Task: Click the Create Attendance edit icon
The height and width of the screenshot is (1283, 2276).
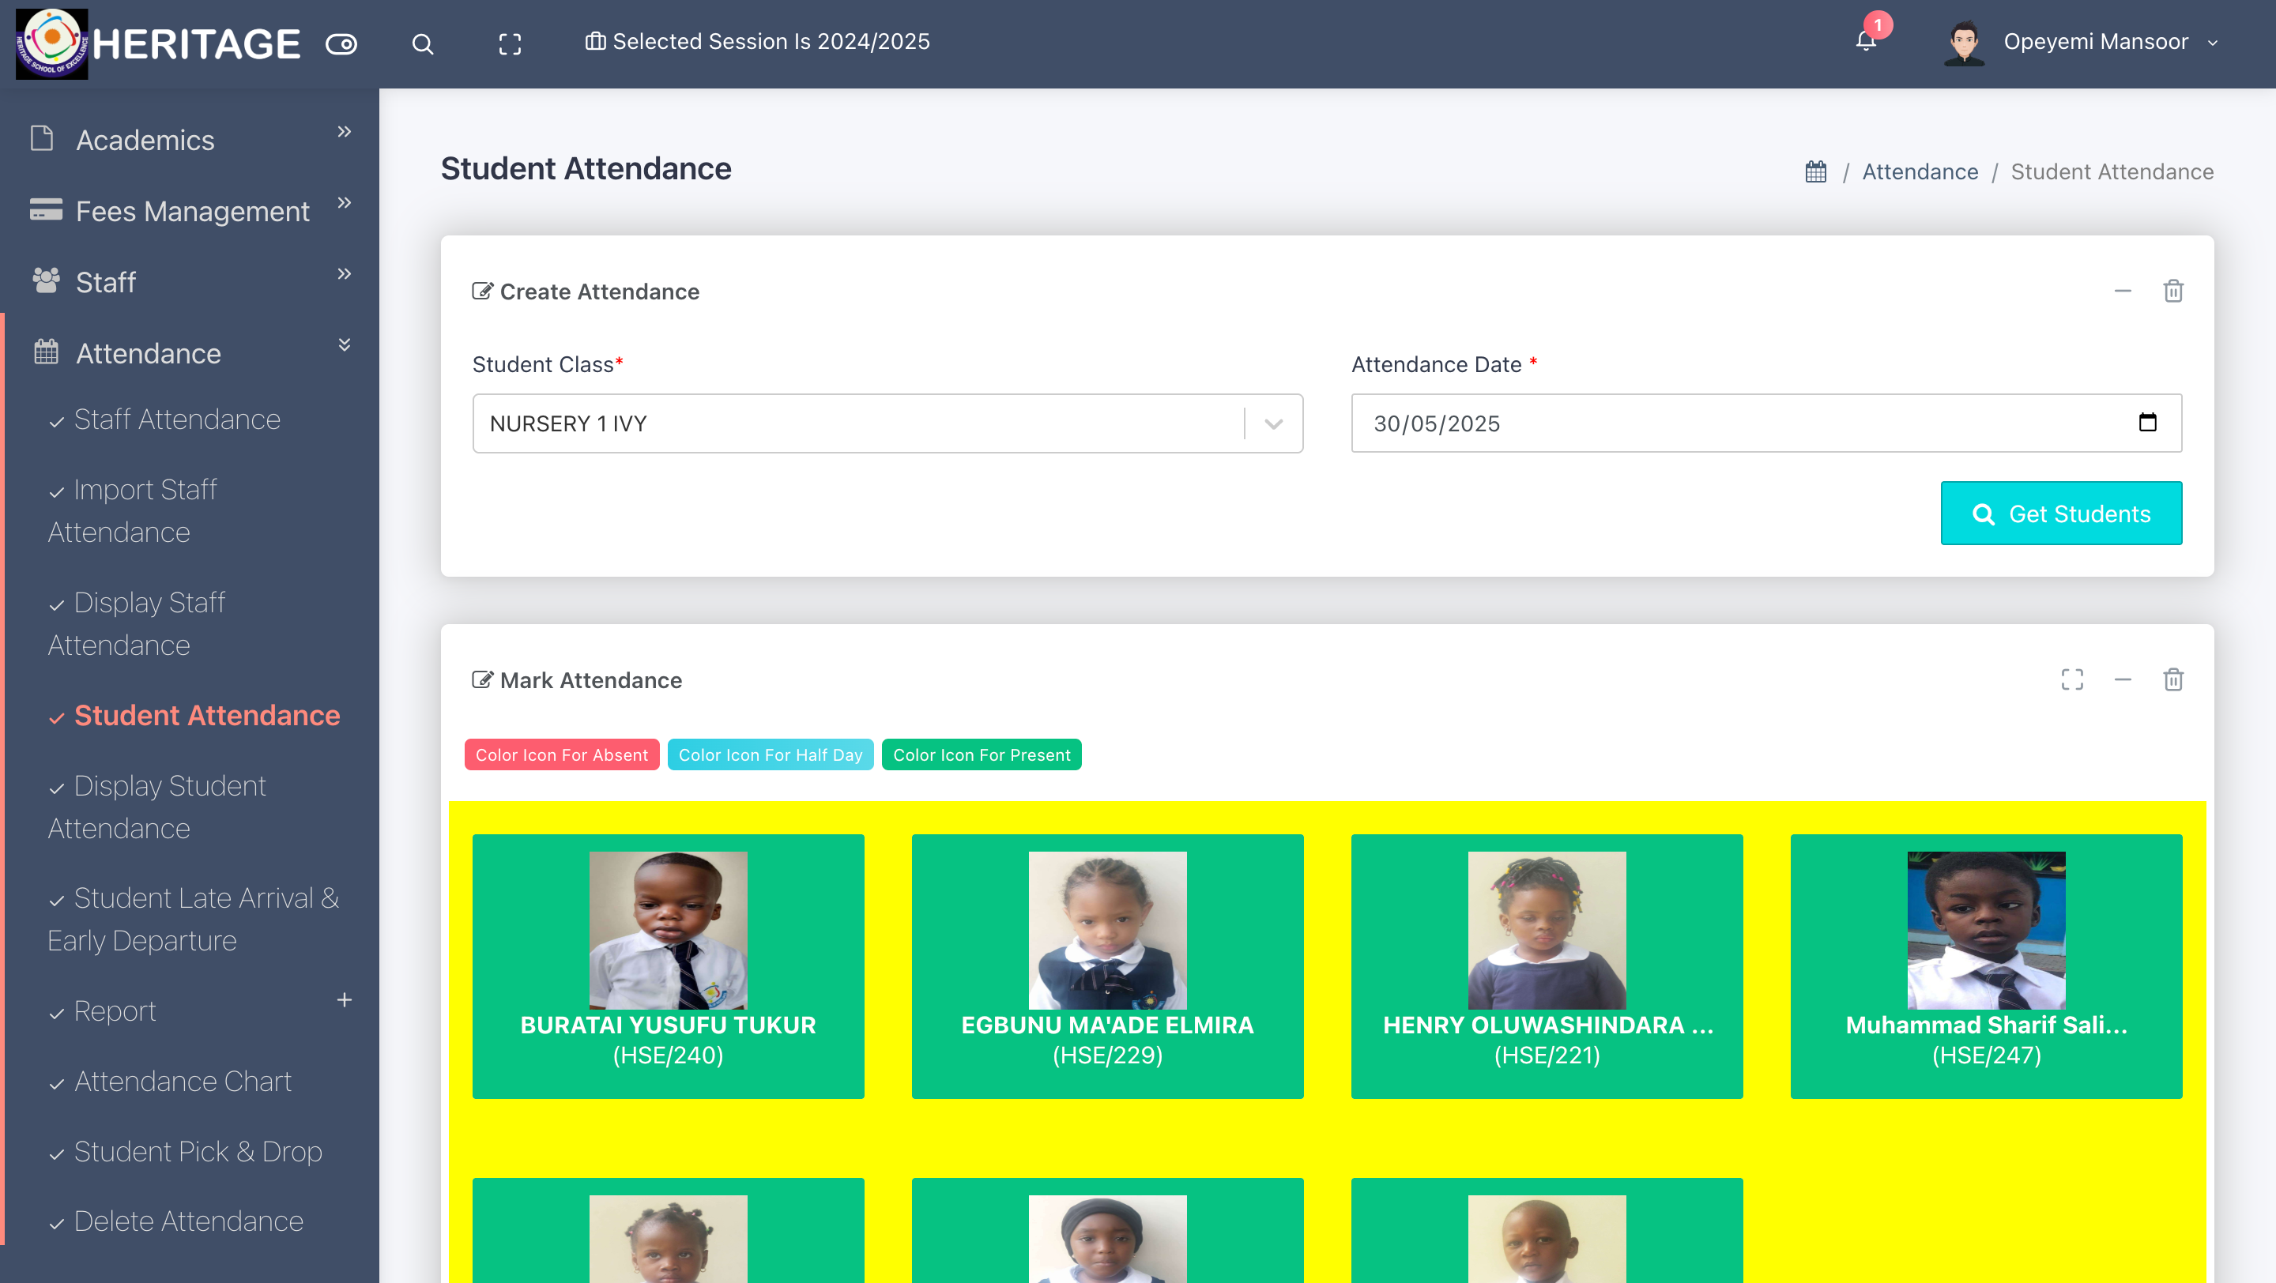Action: click(481, 291)
